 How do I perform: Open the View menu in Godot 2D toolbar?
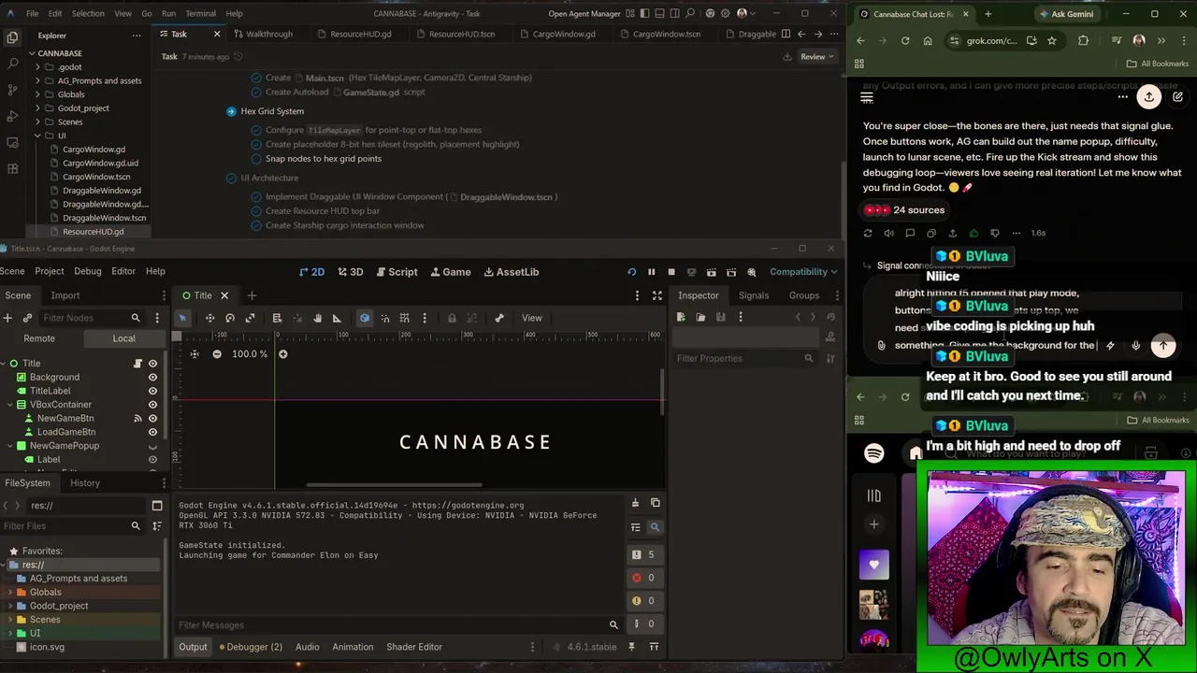click(532, 318)
